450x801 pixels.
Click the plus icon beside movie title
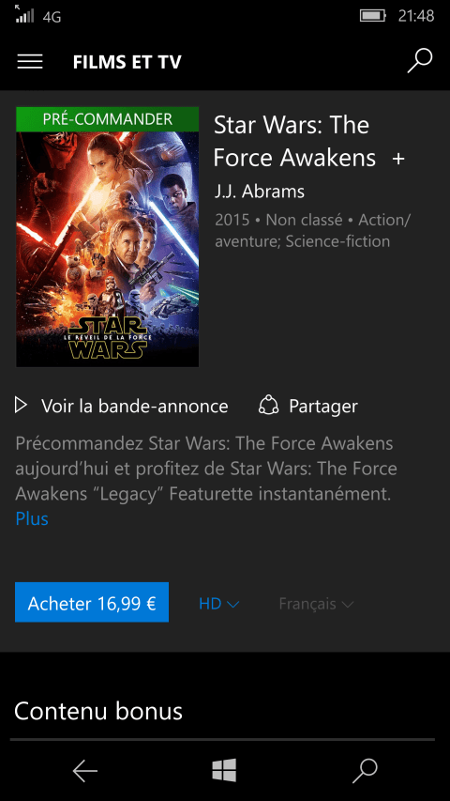click(398, 159)
